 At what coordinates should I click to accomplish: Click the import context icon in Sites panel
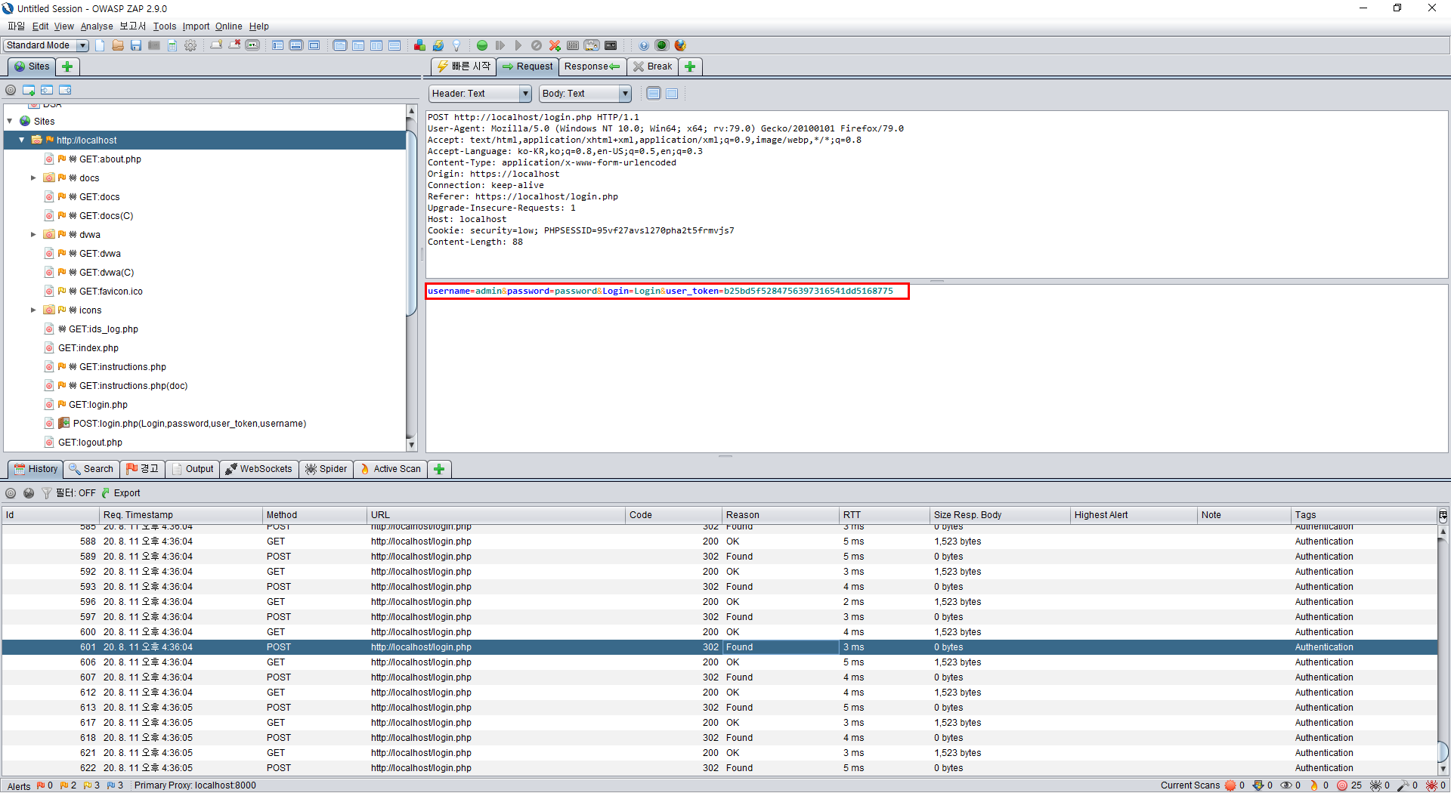click(47, 90)
